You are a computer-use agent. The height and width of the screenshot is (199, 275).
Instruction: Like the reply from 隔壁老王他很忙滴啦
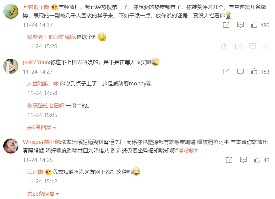point(266,46)
